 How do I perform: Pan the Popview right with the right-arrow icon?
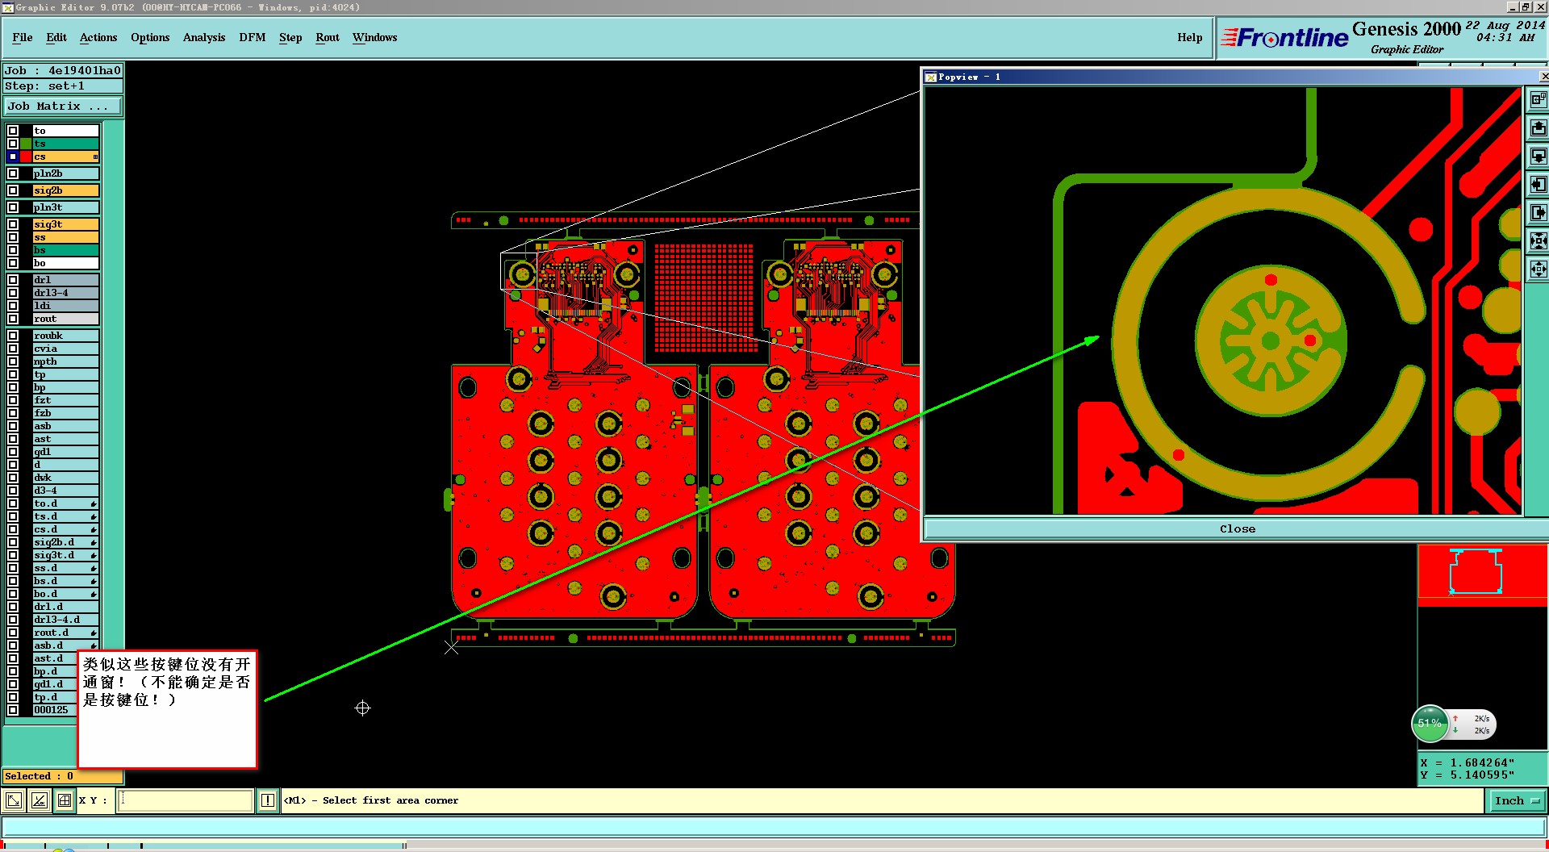point(1539,213)
